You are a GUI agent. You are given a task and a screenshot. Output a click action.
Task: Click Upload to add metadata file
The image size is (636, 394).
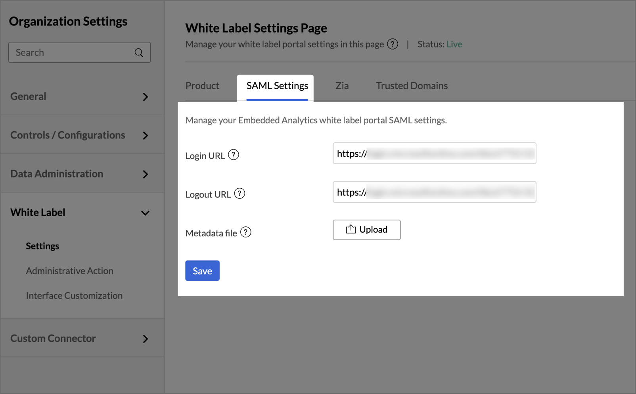pos(366,230)
